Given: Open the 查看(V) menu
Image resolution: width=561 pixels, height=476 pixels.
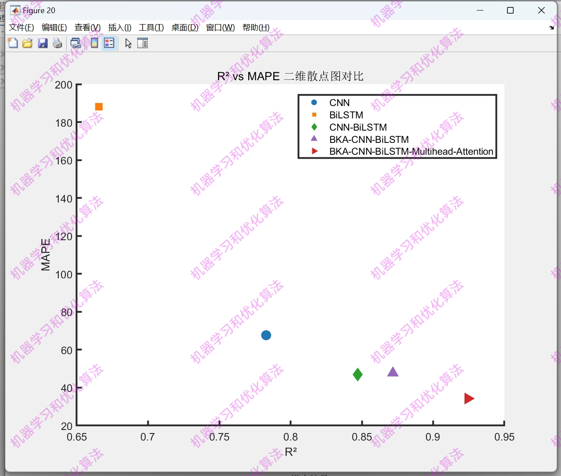Looking at the screenshot, I should (x=87, y=28).
